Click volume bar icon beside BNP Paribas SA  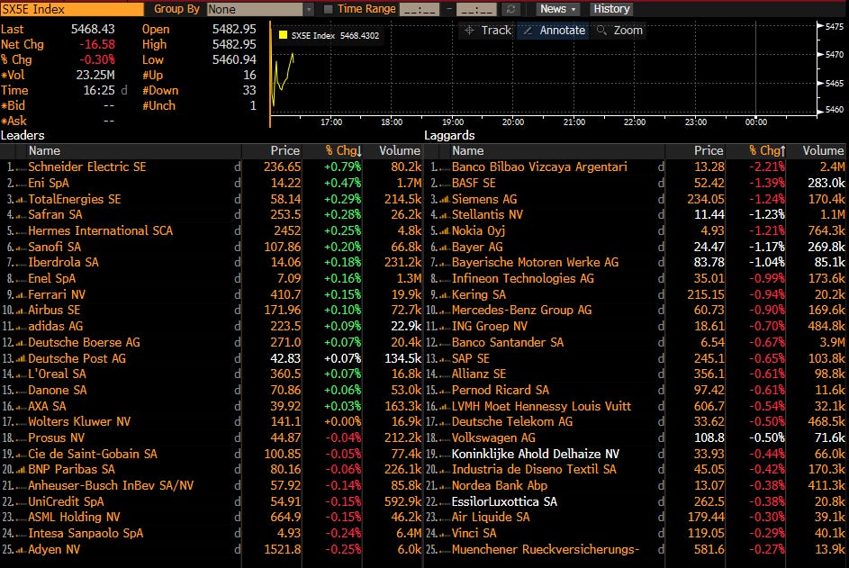click(21, 470)
